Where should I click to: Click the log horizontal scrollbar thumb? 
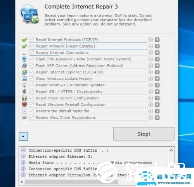point(71,182)
